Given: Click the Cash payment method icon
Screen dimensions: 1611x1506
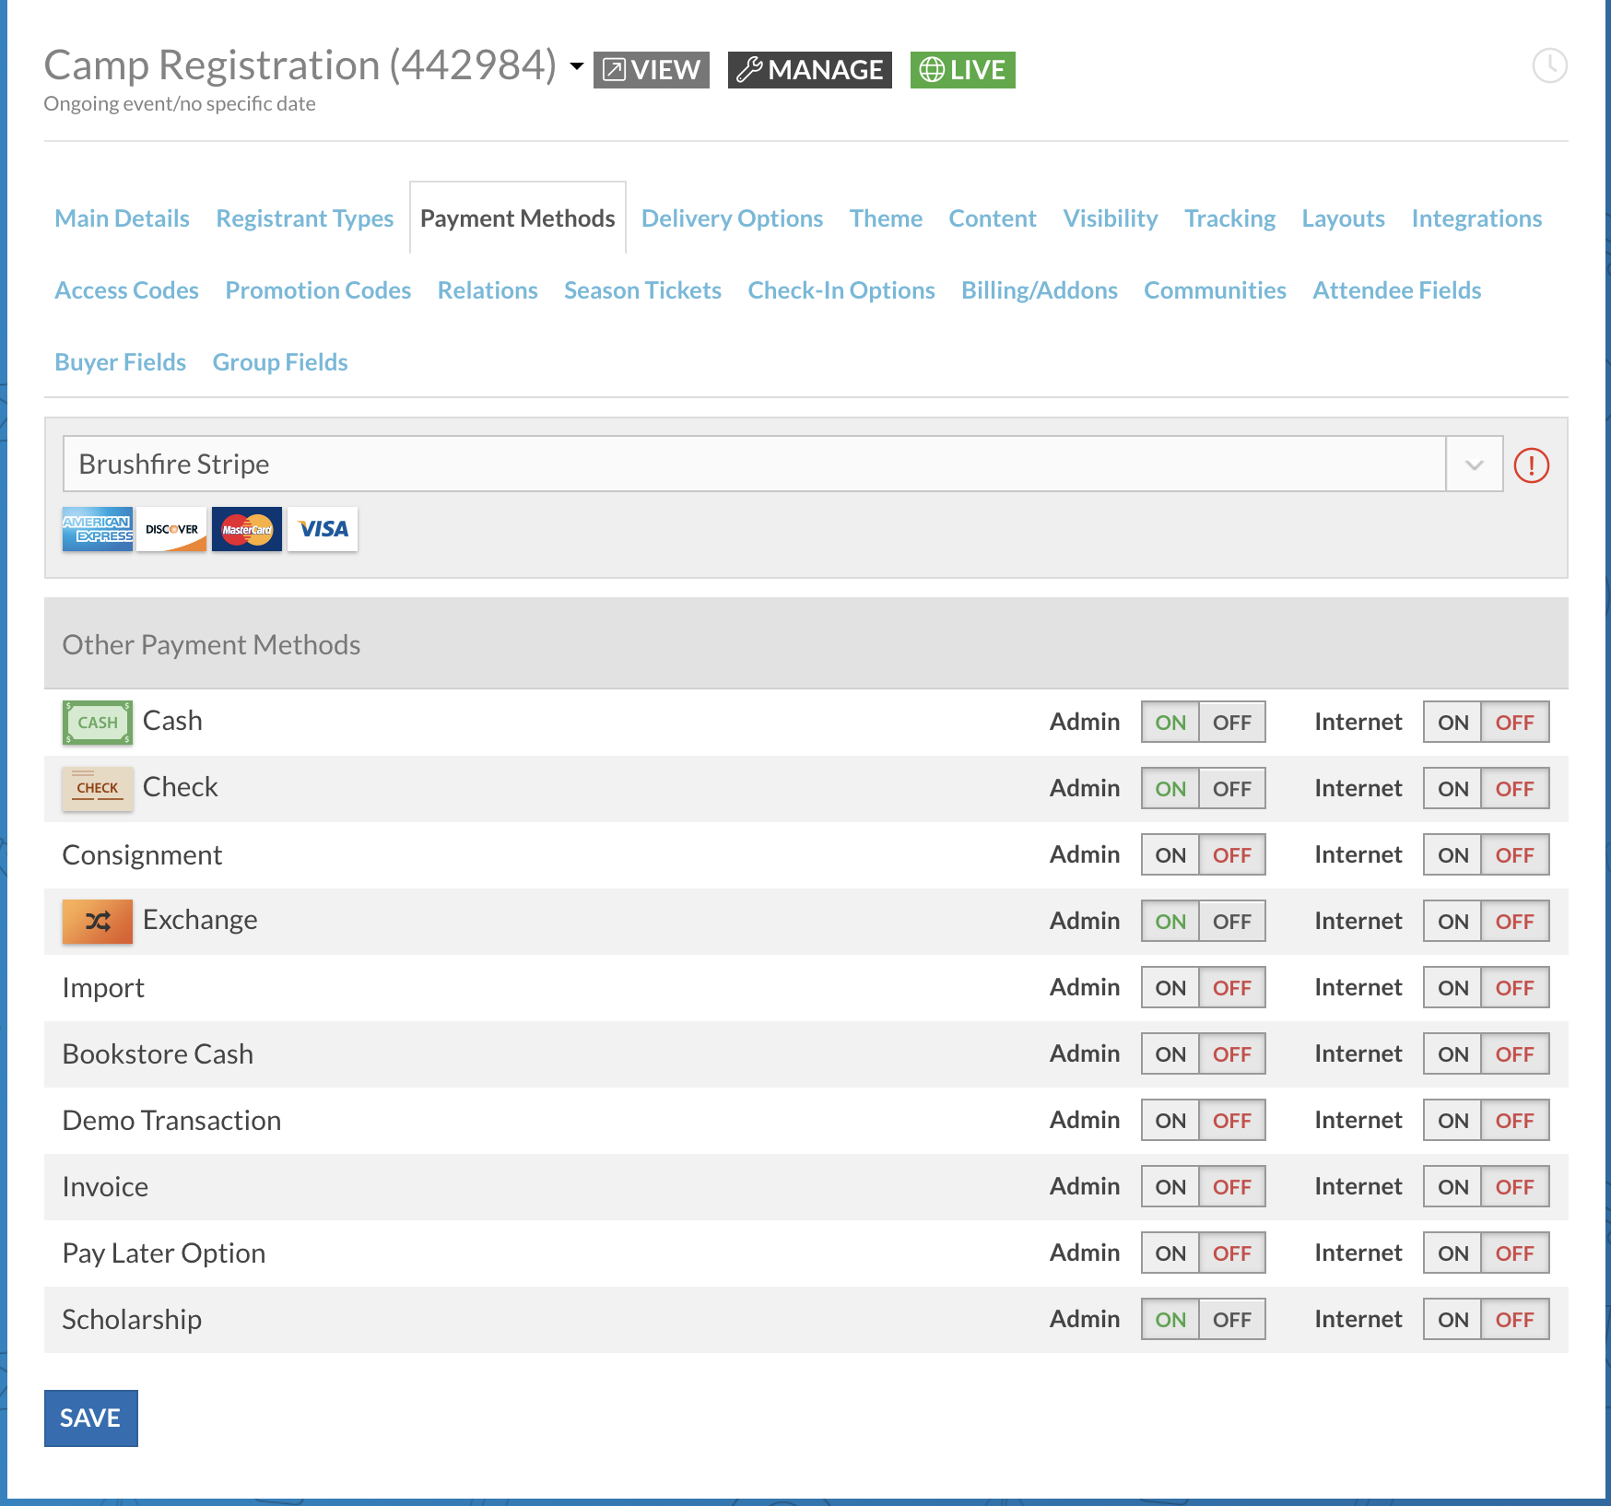Looking at the screenshot, I should [x=97, y=722].
